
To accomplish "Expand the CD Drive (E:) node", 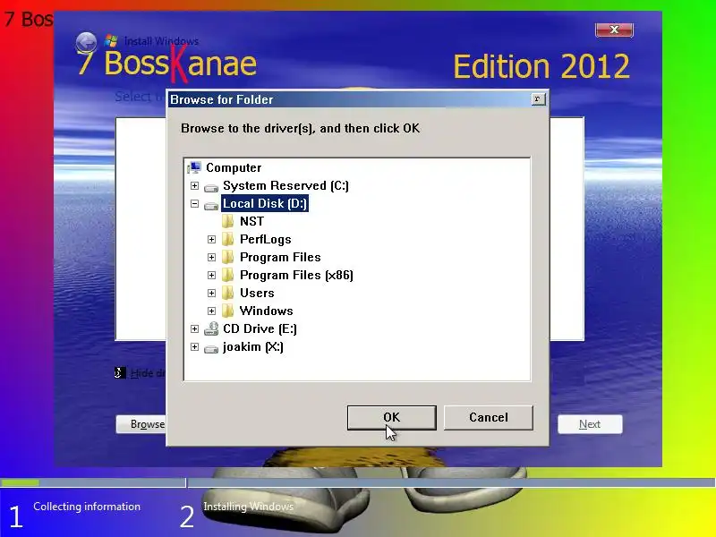I will click(x=194, y=328).
